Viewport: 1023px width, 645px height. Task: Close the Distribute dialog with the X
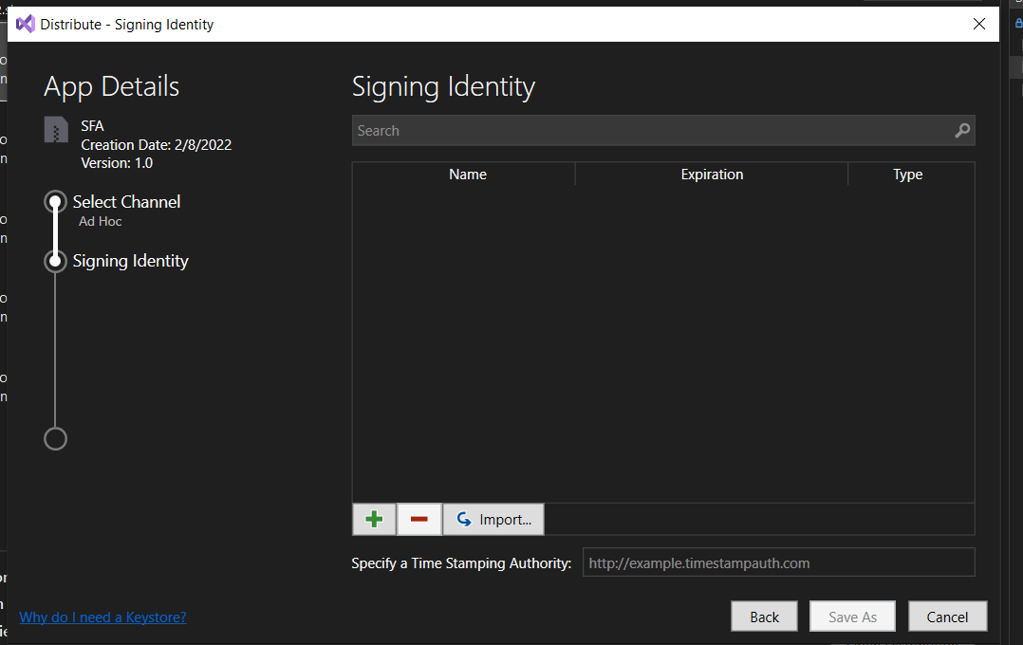pos(978,24)
